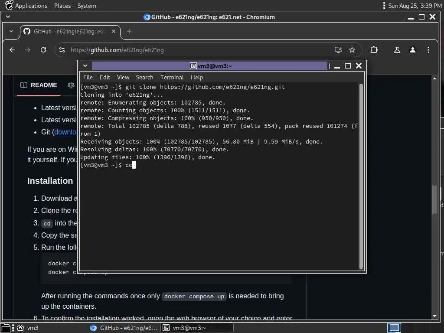This screenshot has width=444, height=333.
Task: Click the clock showing Sun Aug 25
Action: coord(415,6)
